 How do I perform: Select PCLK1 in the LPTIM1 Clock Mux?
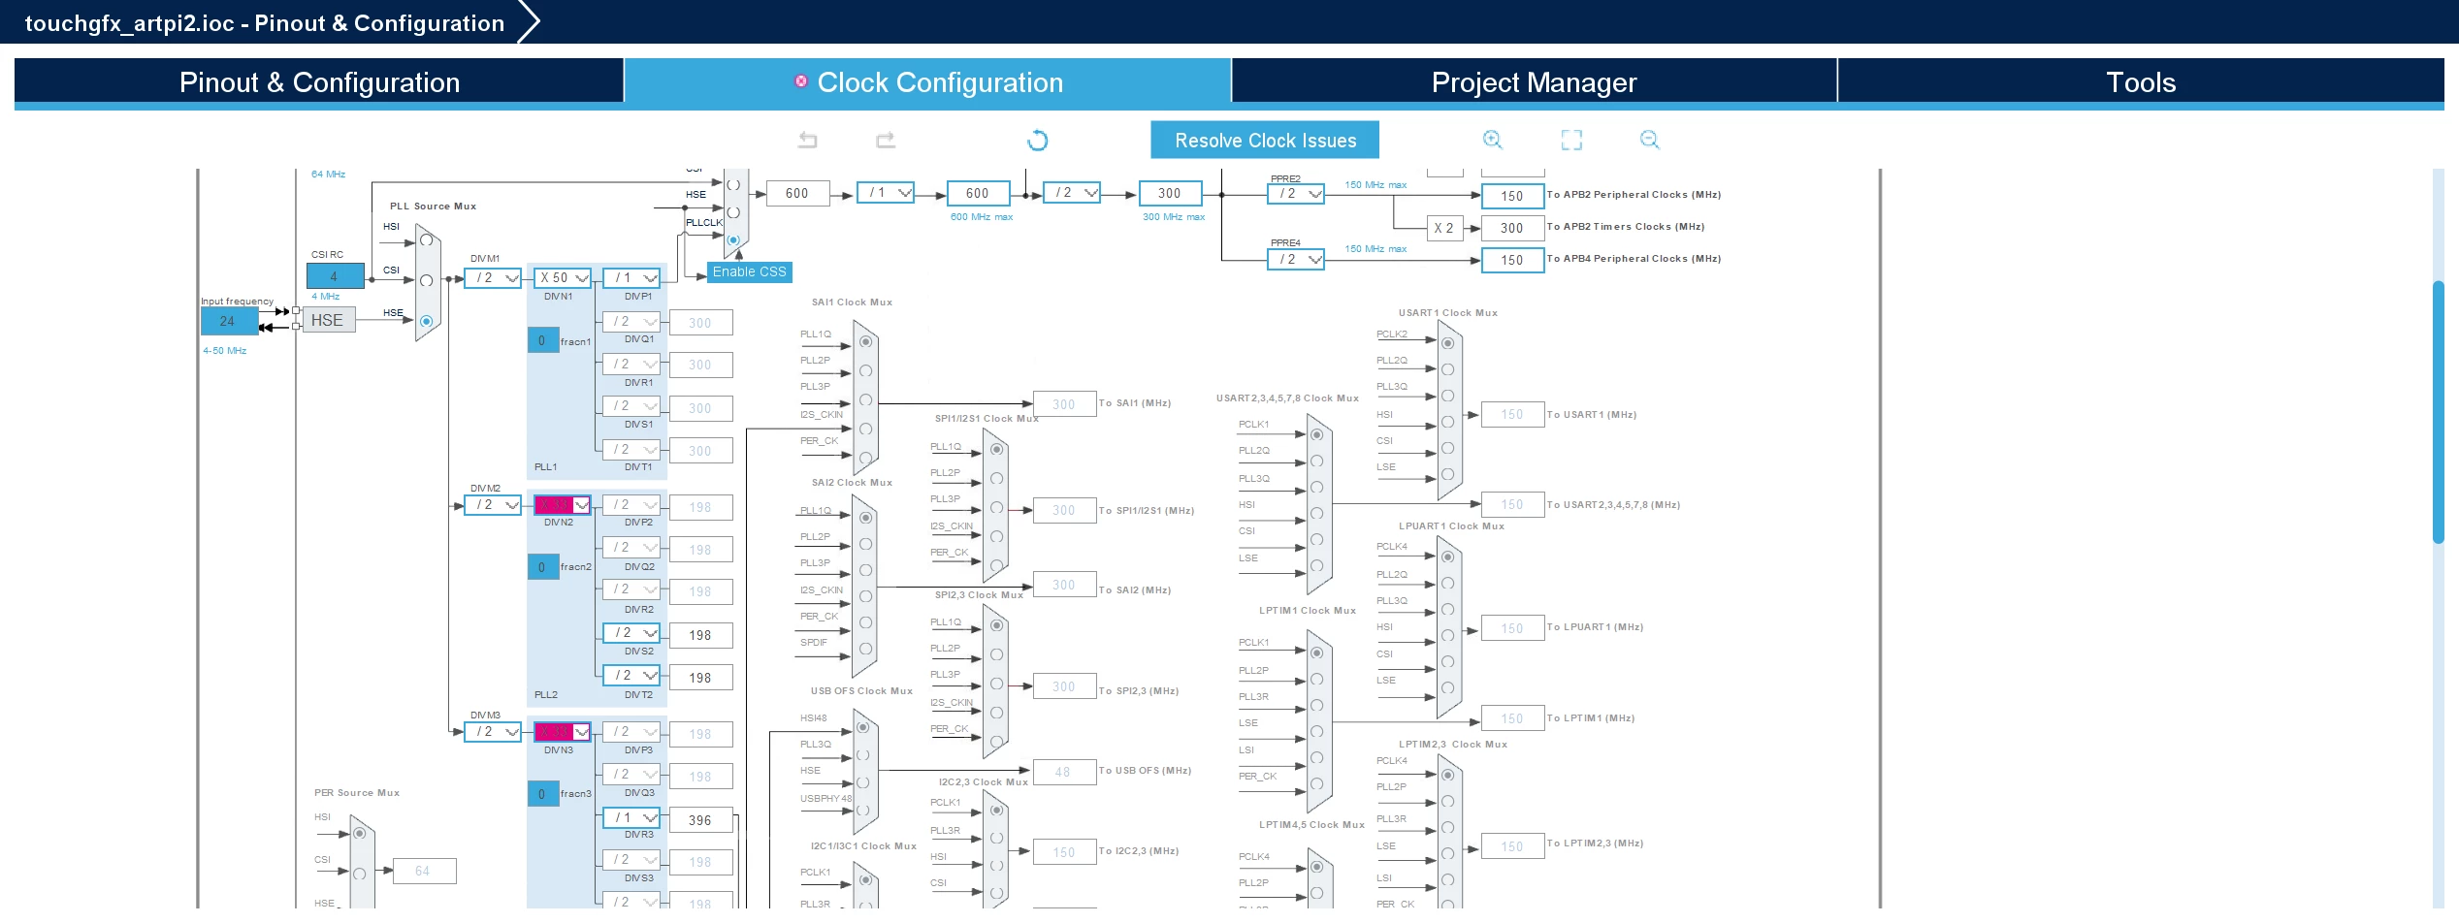tap(1316, 652)
